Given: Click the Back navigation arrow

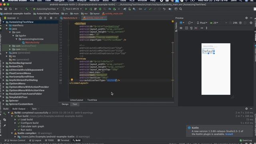Looking at the screenshot, I should [x=16, y=9].
